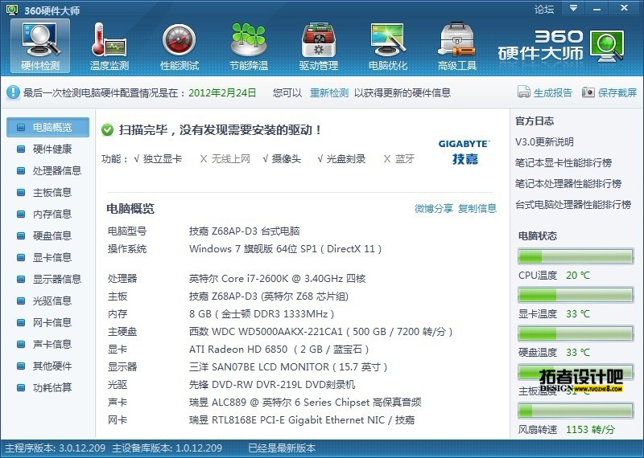Click the CPU温度 progress bar
Image resolution: width=644 pixels, height=458 pixels.
(x=576, y=256)
